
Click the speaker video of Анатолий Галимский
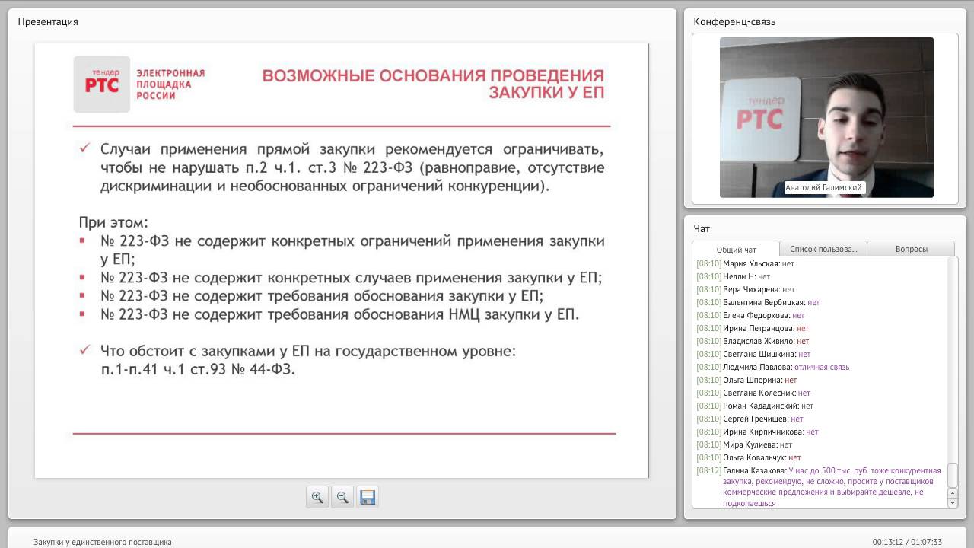point(826,117)
